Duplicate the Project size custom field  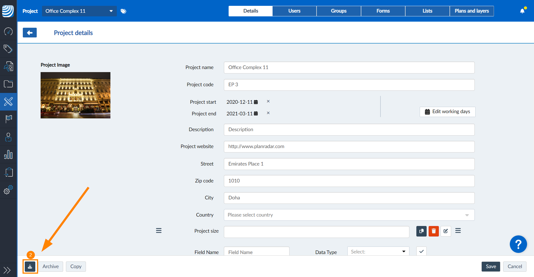421,231
